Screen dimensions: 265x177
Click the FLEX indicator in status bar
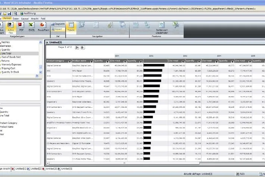point(240,174)
